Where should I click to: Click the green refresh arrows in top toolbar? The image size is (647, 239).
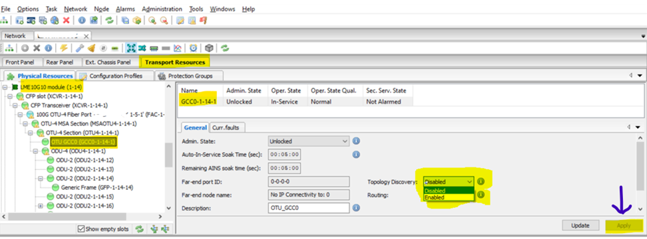109,20
